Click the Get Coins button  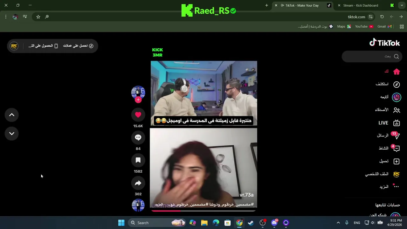[78, 46]
